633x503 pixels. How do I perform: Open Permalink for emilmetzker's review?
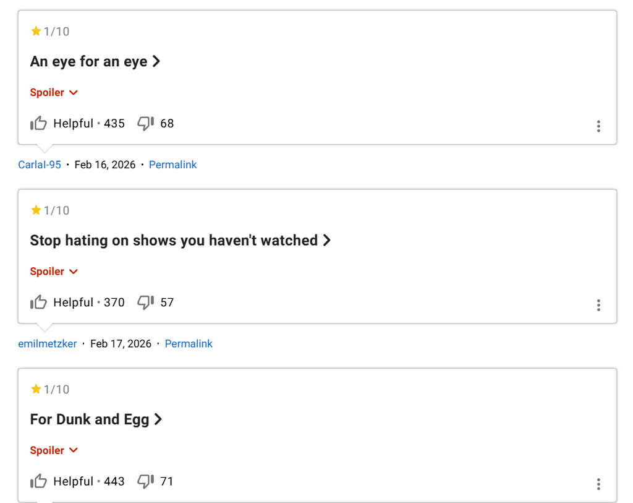pyautogui.click(x=189, y=343)
